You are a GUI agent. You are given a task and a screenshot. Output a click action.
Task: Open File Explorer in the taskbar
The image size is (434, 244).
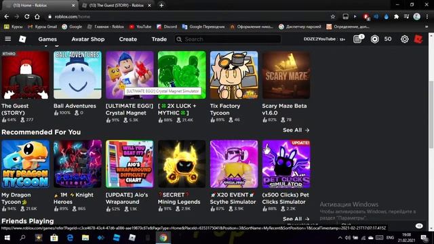click(85, 238)
